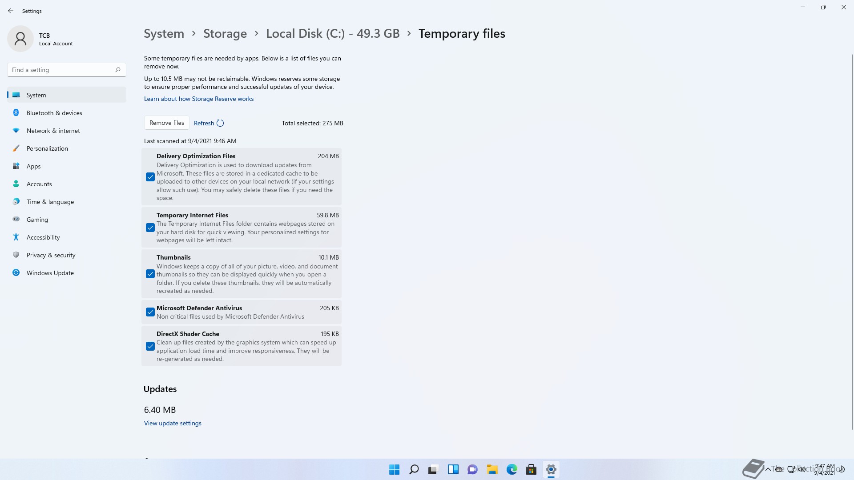
Task: Open the TCB user account avatar
Action: tap(20, 39)
